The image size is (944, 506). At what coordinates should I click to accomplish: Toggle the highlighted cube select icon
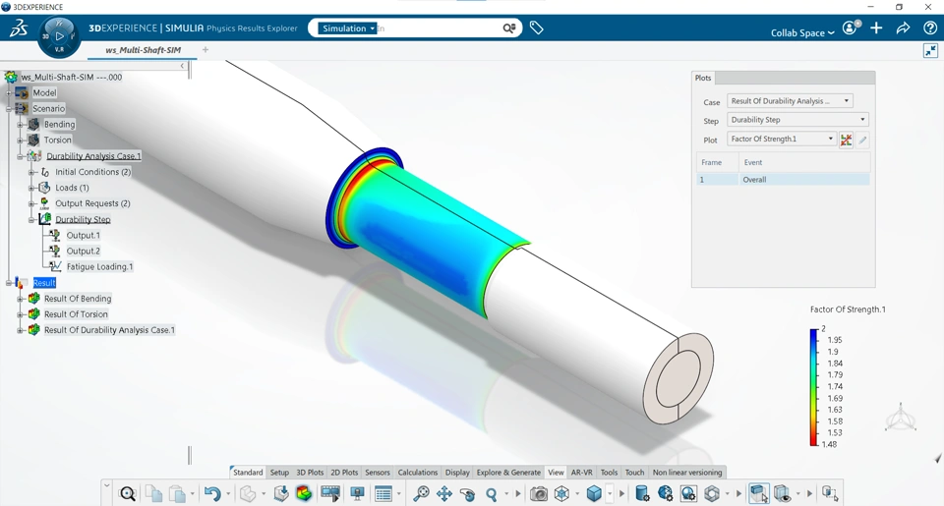click(758, 494)
